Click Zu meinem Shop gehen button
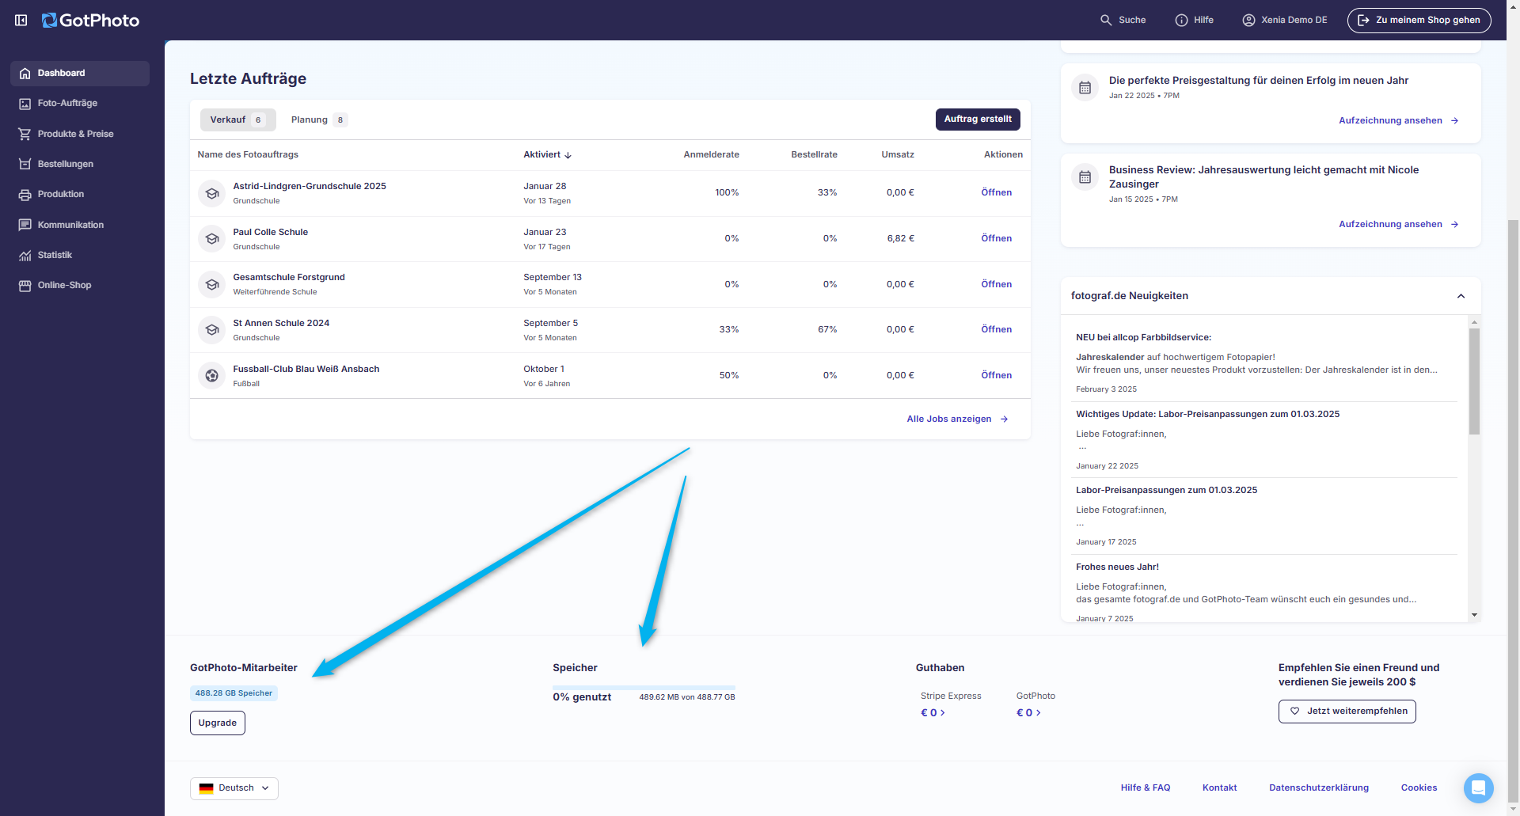The width and height of the screenshot is (1520, 816). click(1419, 20)
